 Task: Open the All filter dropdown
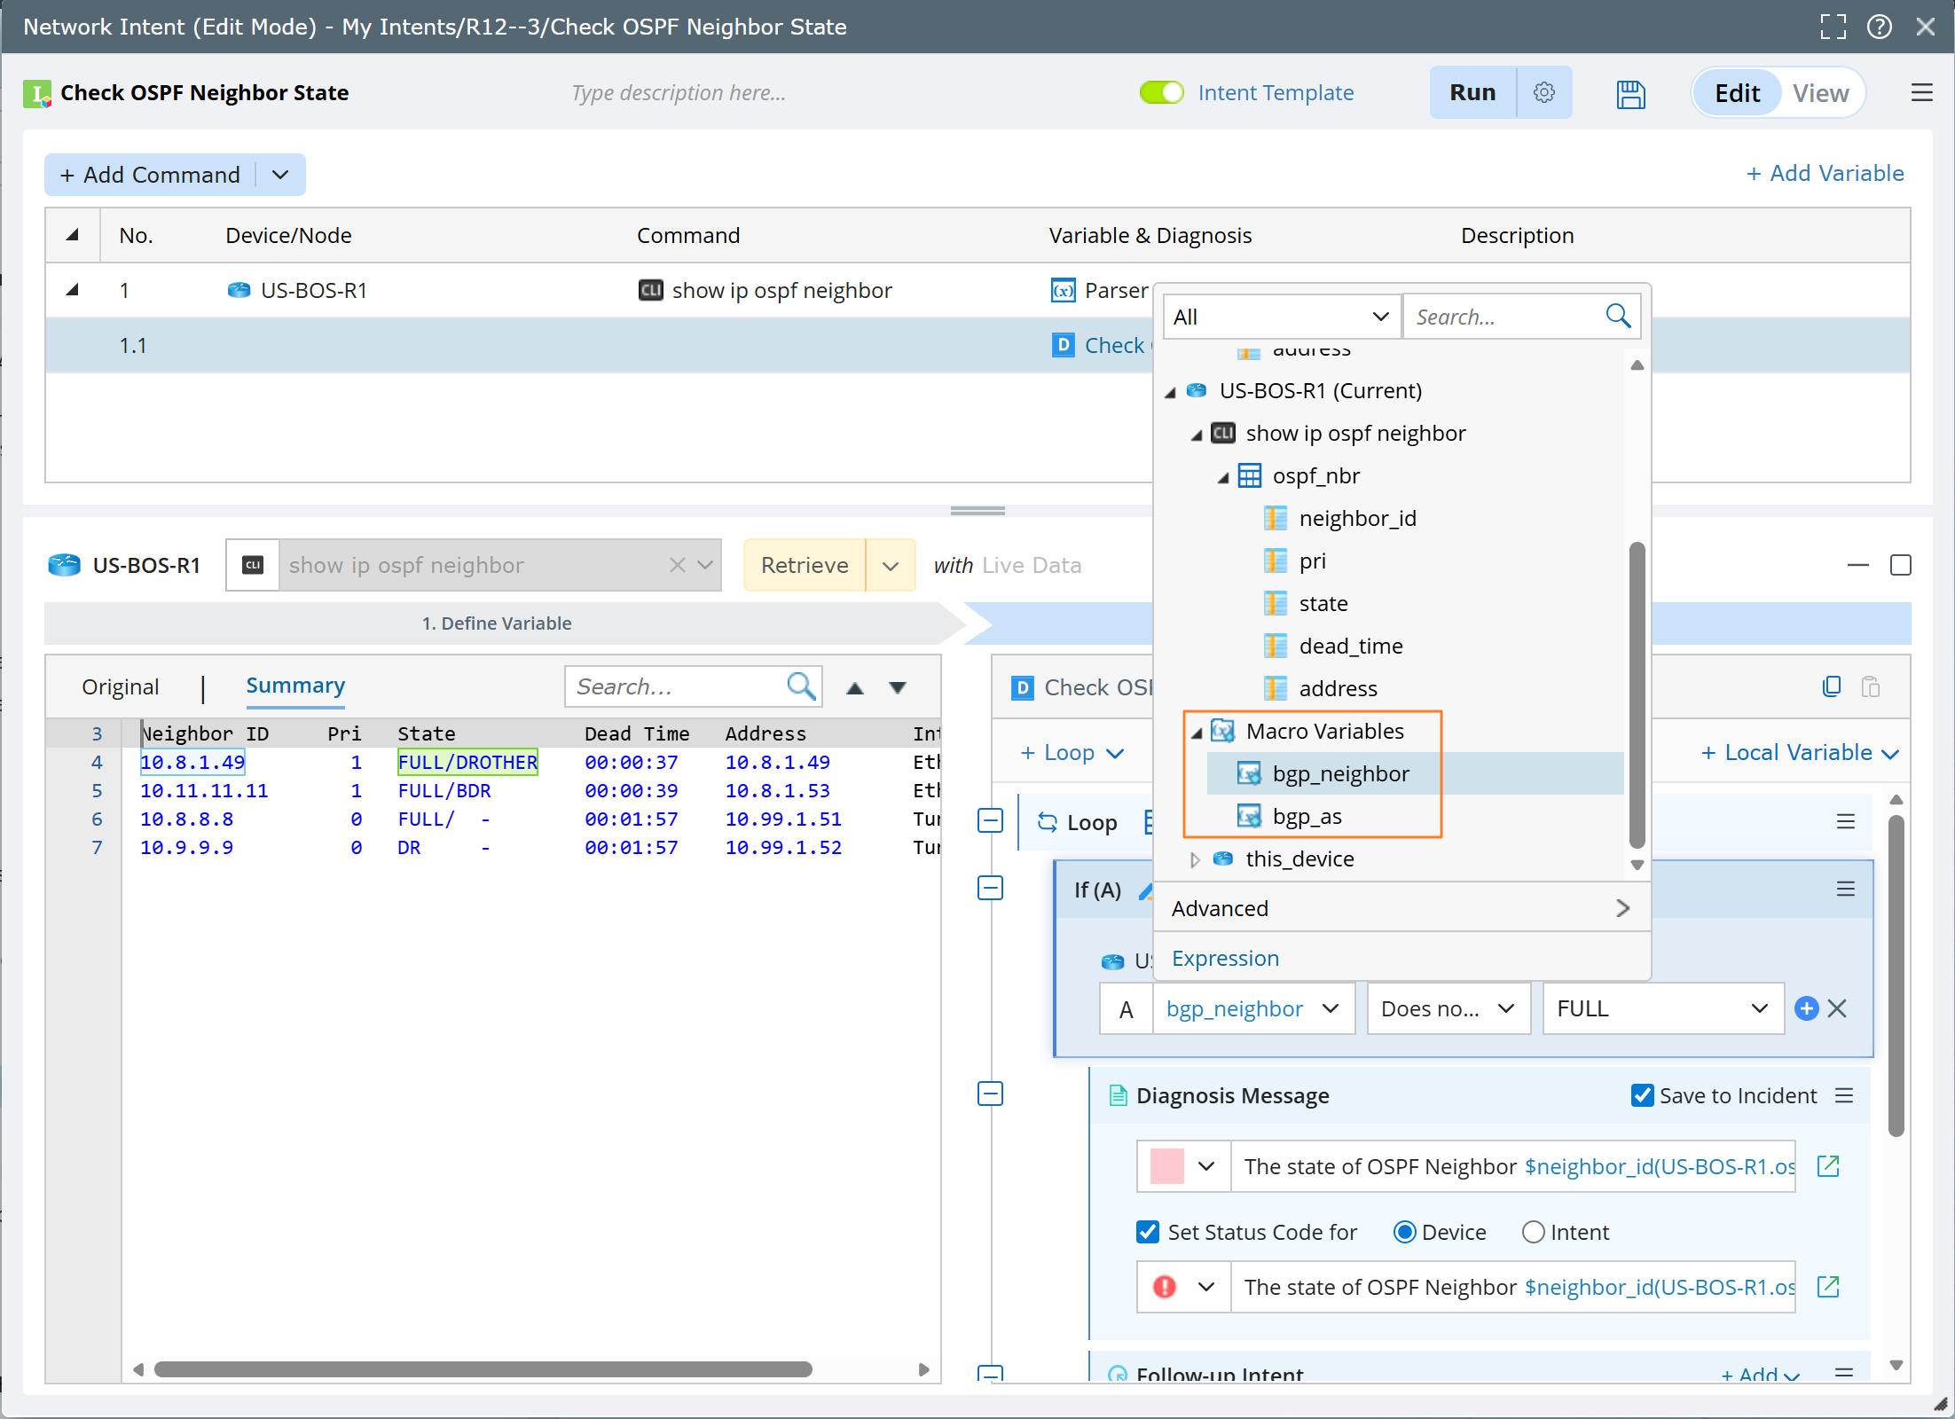1280,317
